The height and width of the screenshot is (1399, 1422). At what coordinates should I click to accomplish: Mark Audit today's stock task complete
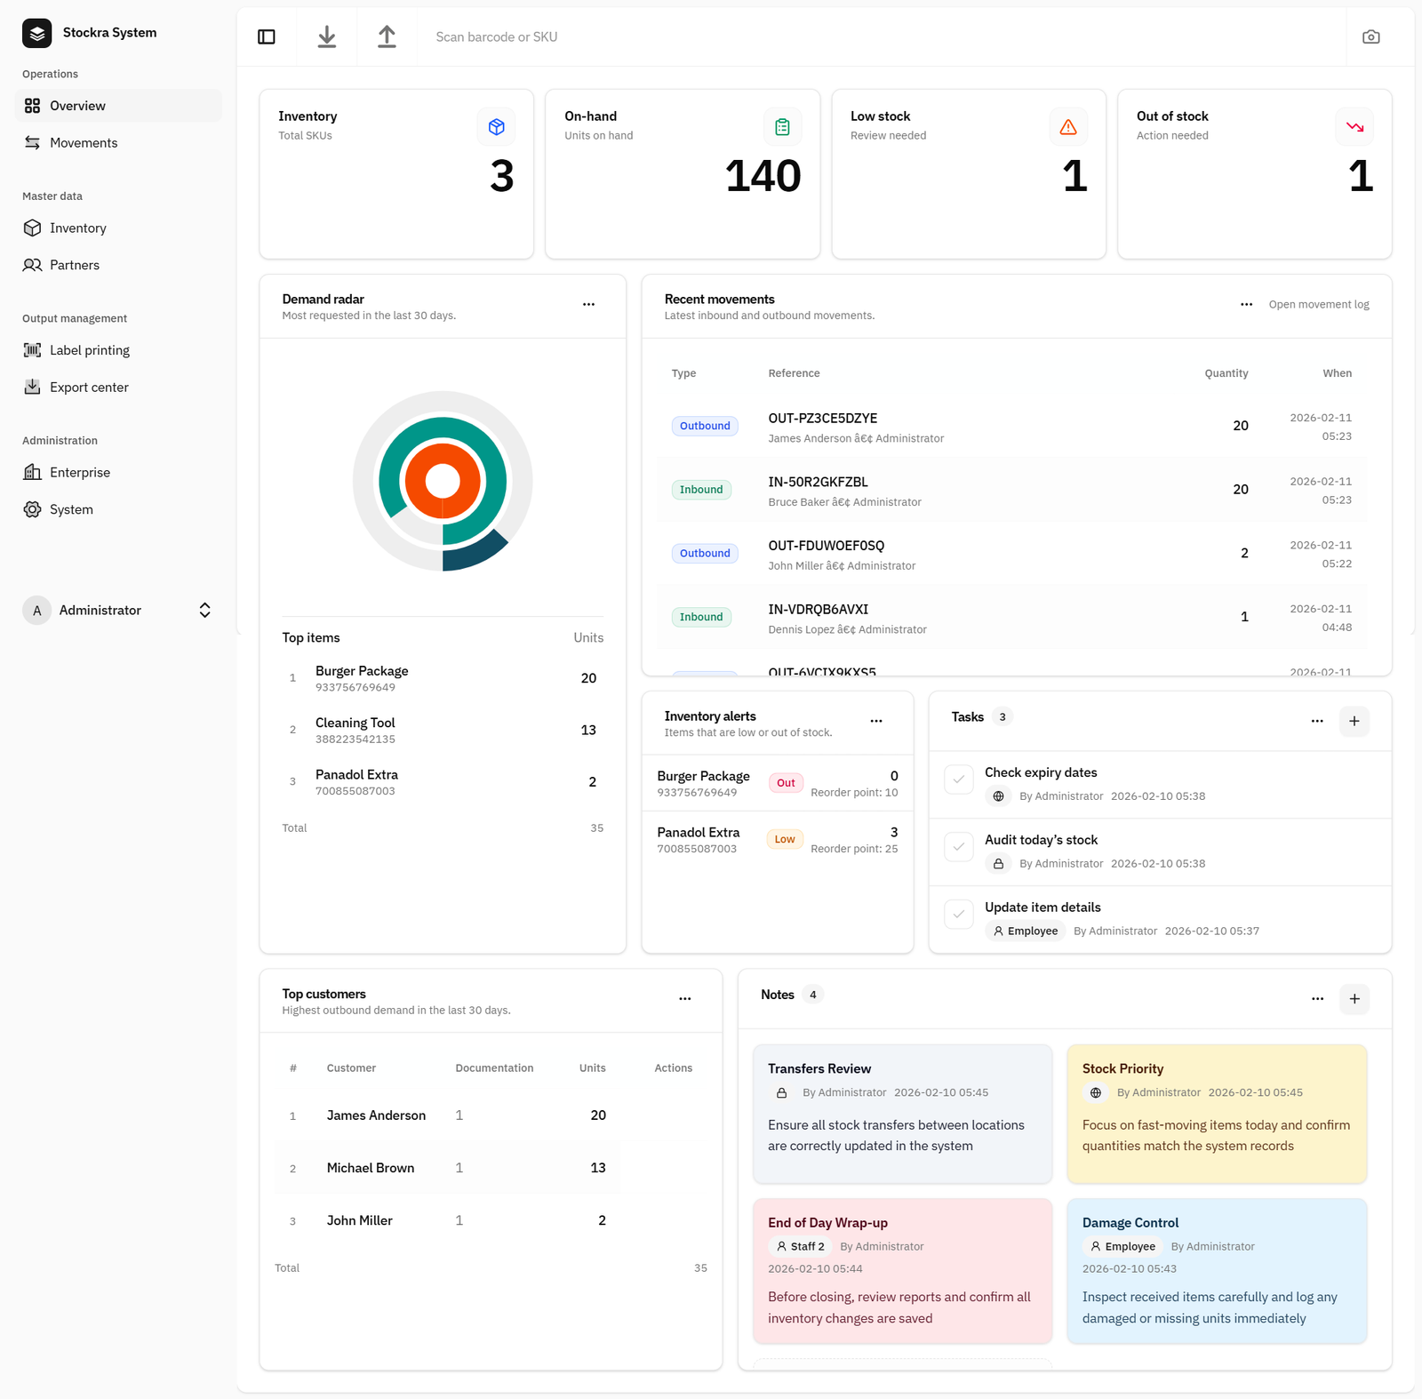click(958, 847)
